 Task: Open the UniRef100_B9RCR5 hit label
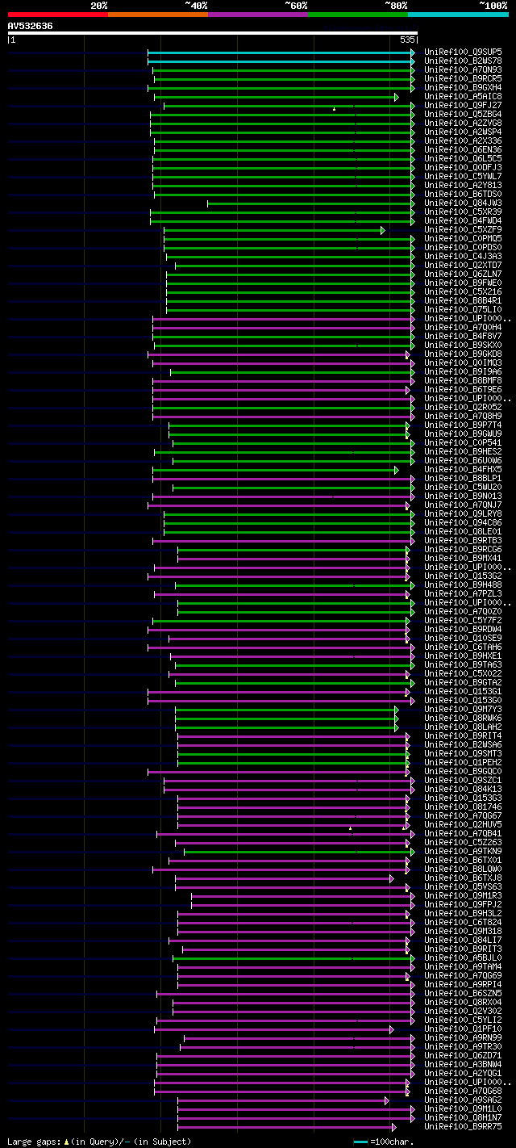[x=463, y=78]
